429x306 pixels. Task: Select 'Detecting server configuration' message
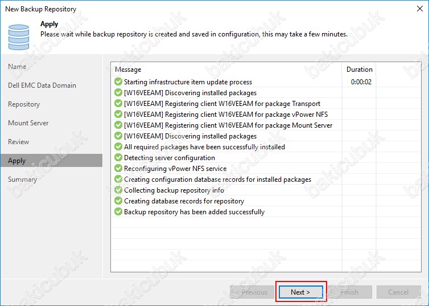tap(170, 158)
